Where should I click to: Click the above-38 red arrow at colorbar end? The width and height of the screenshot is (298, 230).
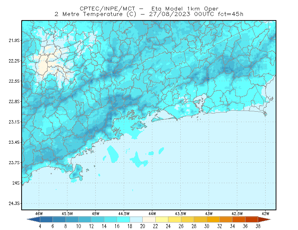(264, 220)
